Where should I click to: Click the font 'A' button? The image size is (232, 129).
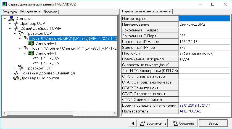[x=133, y=123]
